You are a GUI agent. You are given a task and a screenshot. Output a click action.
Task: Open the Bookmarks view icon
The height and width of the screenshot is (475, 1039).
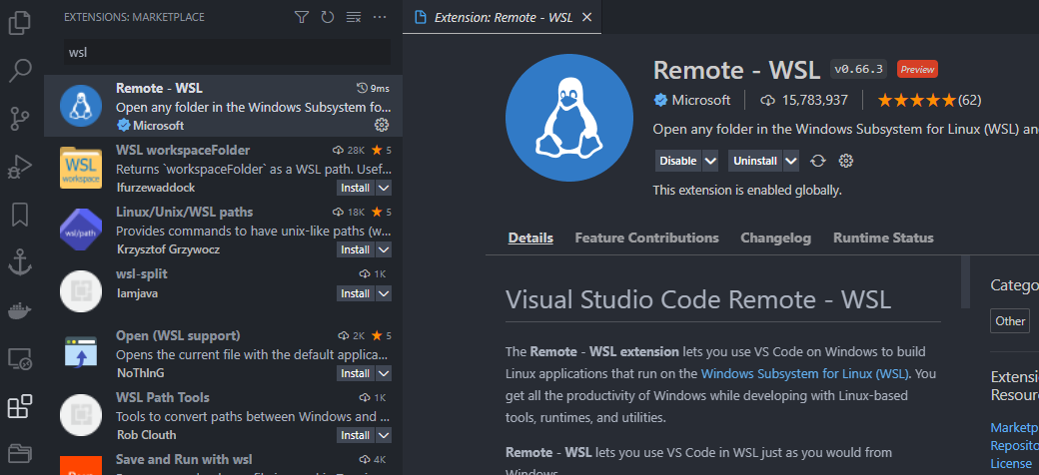(20, 215)
